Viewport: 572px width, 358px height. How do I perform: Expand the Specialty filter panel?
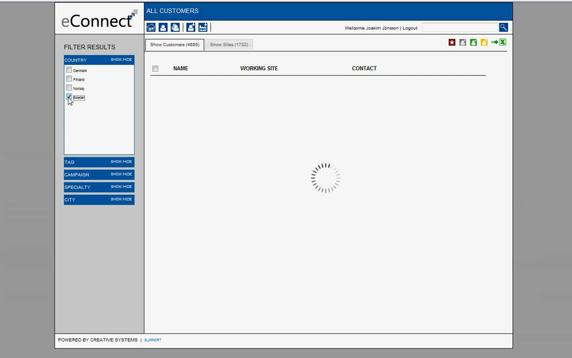point(121,186)
